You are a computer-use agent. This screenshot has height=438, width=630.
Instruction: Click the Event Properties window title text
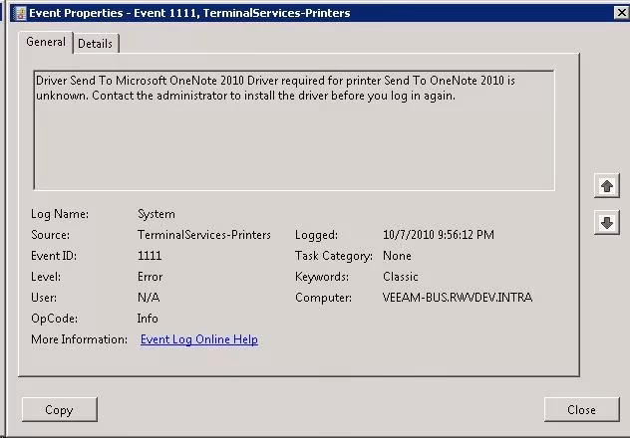(189, 13)
